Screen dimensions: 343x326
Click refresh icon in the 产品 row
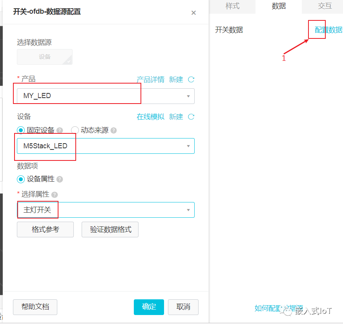191,80
